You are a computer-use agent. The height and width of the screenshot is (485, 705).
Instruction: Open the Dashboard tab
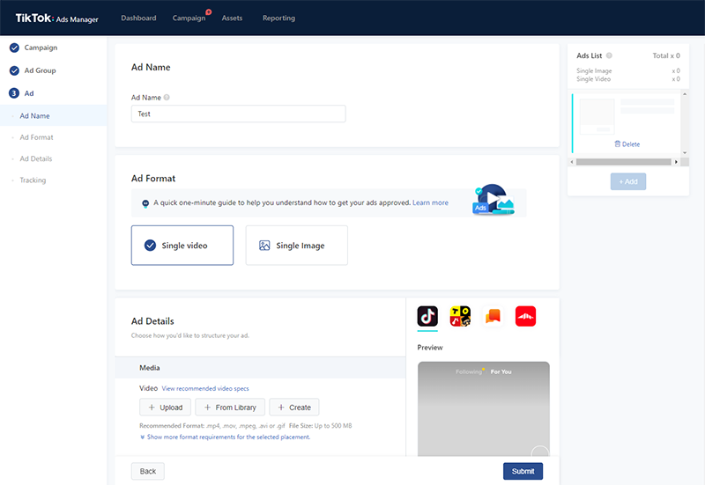[x=138, y=18]
